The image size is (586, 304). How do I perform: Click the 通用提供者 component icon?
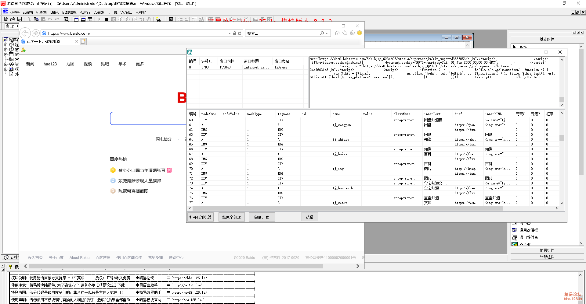click(515, 237)
